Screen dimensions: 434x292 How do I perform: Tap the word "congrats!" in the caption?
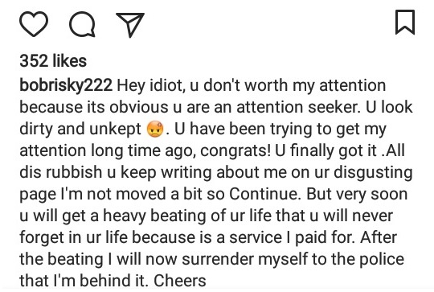235,151
